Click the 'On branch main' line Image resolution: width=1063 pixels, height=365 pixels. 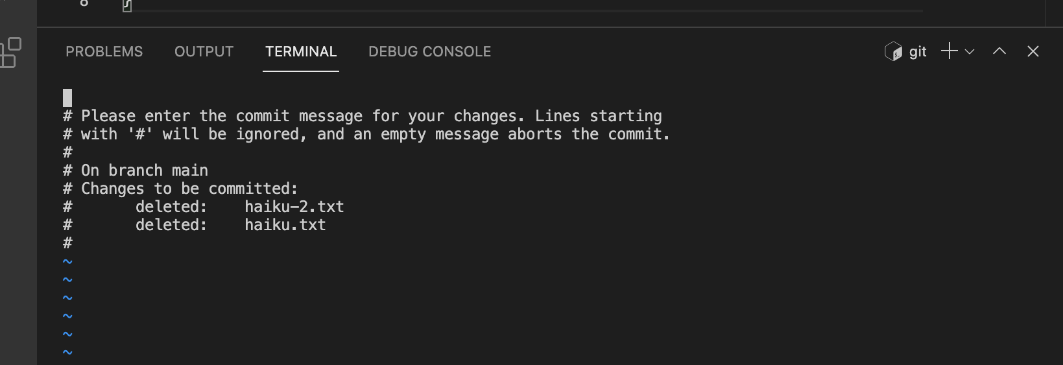click(x=144, y=171)
